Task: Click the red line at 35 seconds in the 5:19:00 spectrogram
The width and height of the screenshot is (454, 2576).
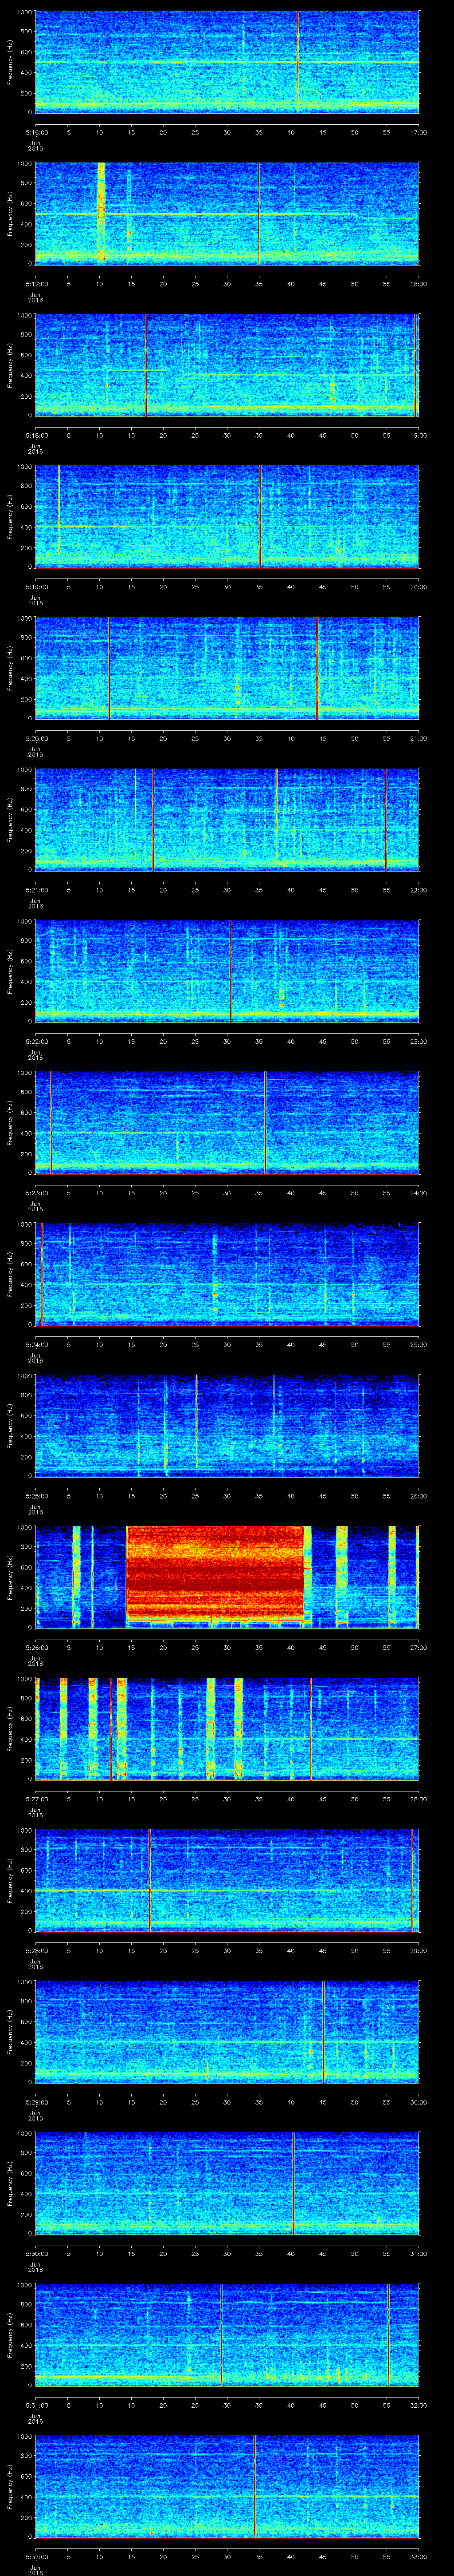Action: [x=259, y=516]
